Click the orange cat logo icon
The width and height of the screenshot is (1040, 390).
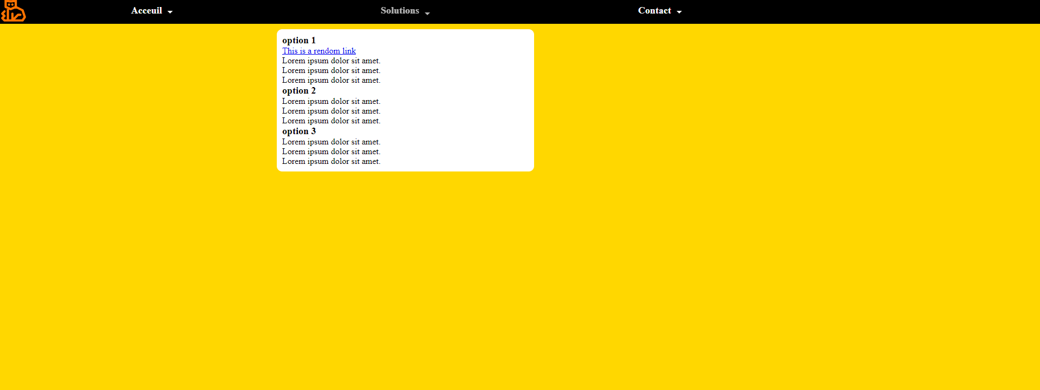point(13,11)
